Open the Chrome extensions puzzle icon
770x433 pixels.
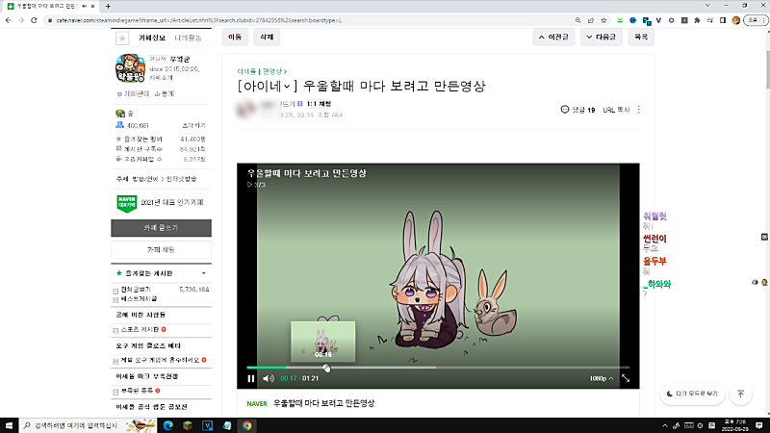coord(697,20)
